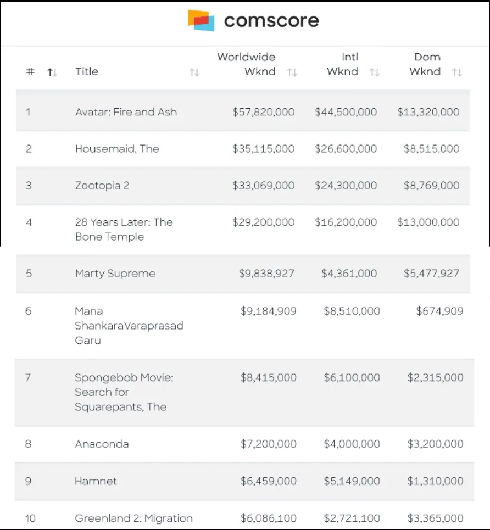Sort table by Title column arrows
Image resolution: width=490 pixels, height=530 pixels.
tap(194, 72)
